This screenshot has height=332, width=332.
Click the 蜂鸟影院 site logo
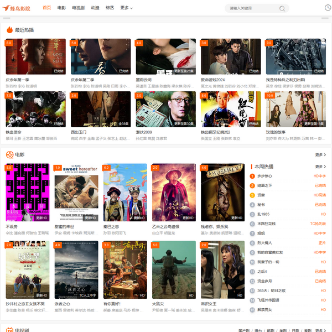17,8
